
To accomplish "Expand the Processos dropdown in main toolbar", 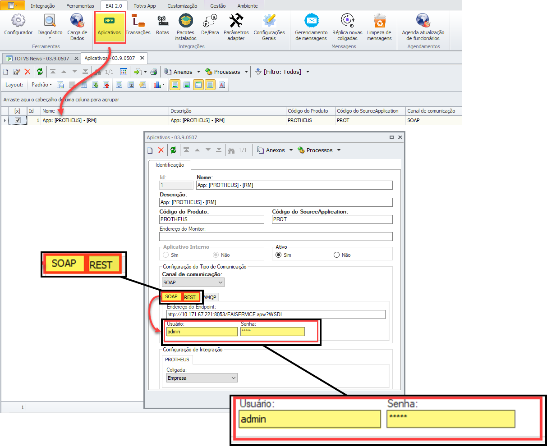I will (x=246, y=72).
